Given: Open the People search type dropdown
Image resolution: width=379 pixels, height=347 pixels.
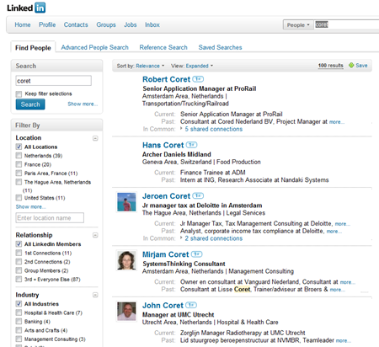Looking at the screenshot, I should (298, 24).
